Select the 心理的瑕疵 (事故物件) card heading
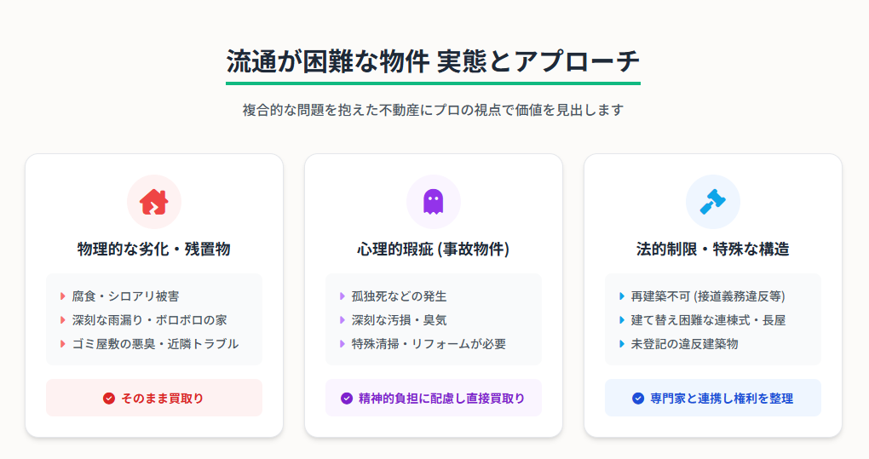Image resolution: width=869 pixels, height=459 pixels. pyautogui.click(x=434, y=250)
